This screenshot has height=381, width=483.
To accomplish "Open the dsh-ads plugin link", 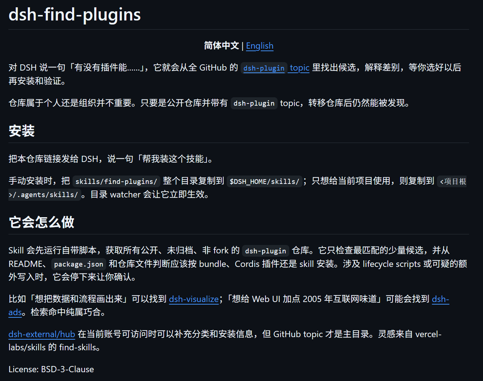I will (441, 299).
